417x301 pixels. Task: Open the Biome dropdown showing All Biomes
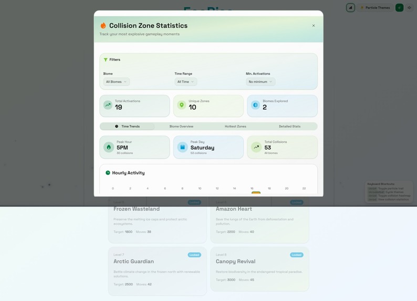[117, 81]
